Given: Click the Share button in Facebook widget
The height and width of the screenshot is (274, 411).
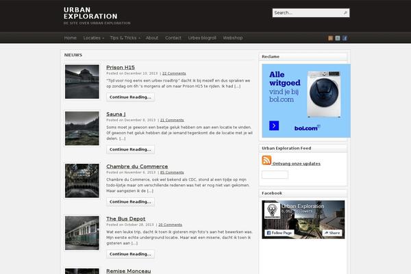Looking at the screenshot, I should pyautogui.click(x=332, y=233).
